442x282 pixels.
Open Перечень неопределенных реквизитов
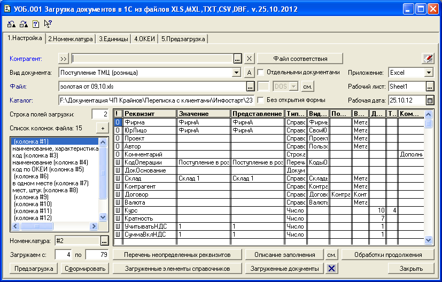click(177, 255)
